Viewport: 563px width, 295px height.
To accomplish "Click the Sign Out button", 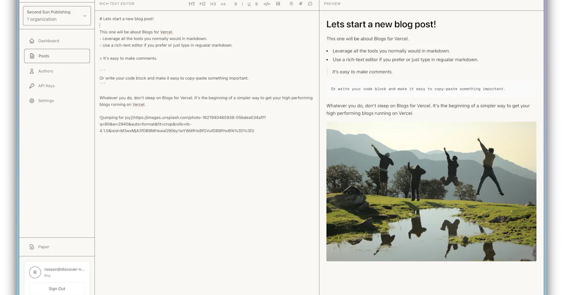I will [x=57, y=288].
